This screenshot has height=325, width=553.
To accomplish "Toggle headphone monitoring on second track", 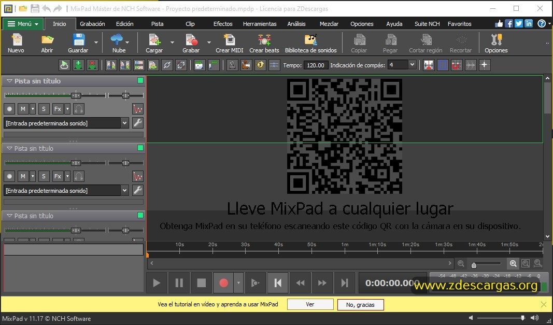I will pyautogui.click(x=79, y=176).
